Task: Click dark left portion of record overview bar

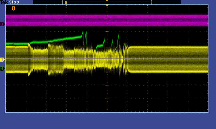Action: click(47, 2)
